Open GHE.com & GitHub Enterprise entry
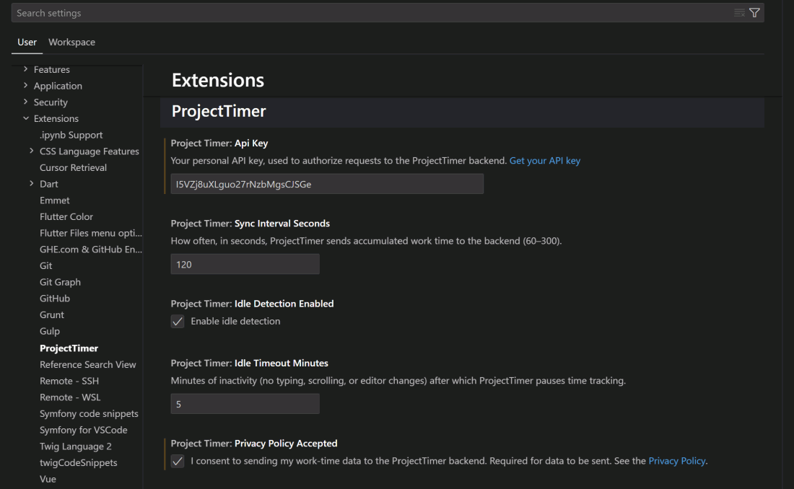 coord(91,249)
